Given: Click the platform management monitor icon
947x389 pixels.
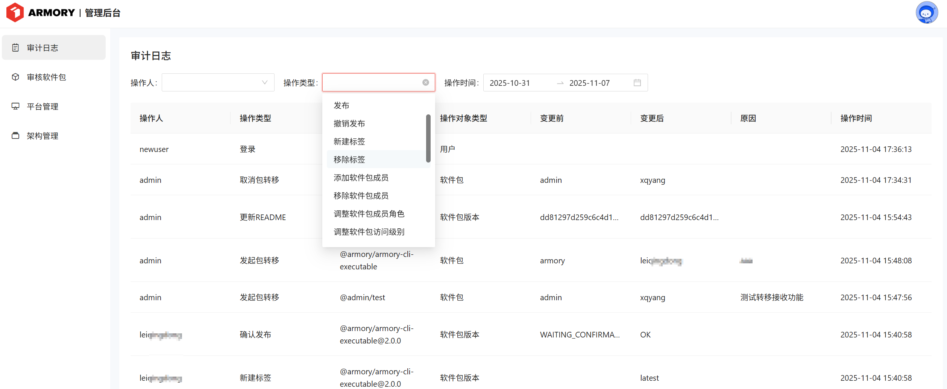Looking at the screenshot, I should pyautogui.click(x=15, y=106).
